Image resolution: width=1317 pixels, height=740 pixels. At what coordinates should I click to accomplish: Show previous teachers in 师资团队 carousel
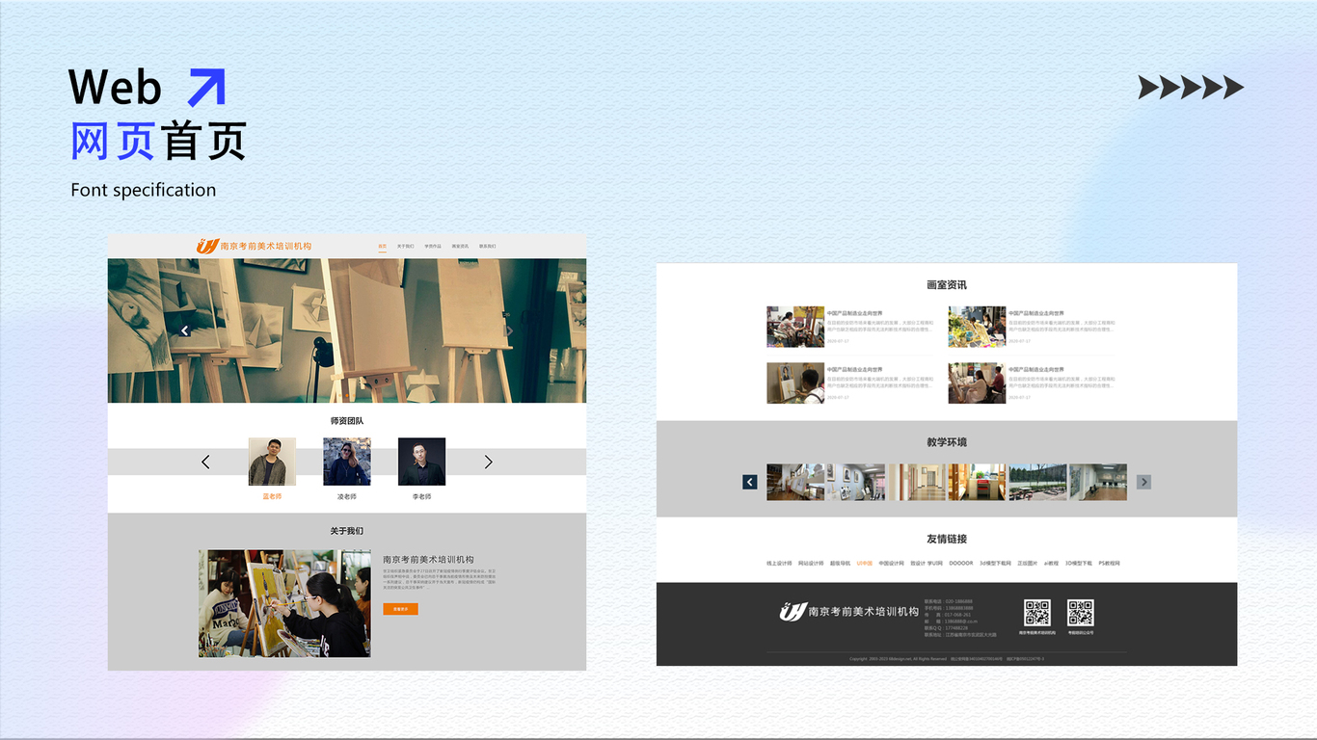coord(205,462)
